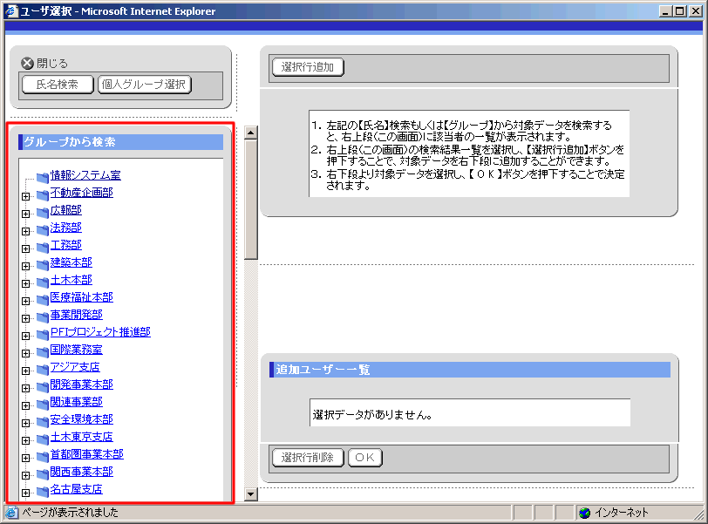Viewport: 708px width, 524px height.
Task: Click the 選択行追加 button
Action: click(308, 67)
